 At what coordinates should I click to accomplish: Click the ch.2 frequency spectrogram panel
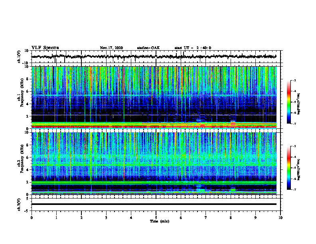pyautogui.click(x=154, y=163)
